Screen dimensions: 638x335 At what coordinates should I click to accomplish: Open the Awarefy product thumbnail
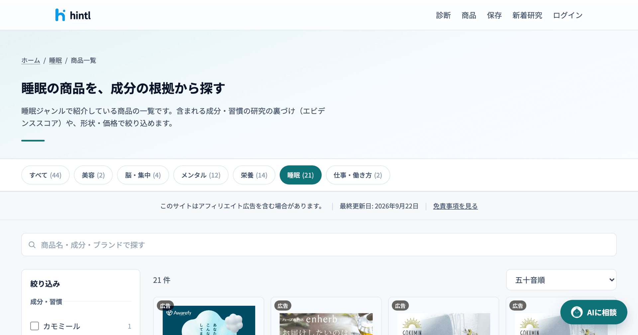(209, 320)
